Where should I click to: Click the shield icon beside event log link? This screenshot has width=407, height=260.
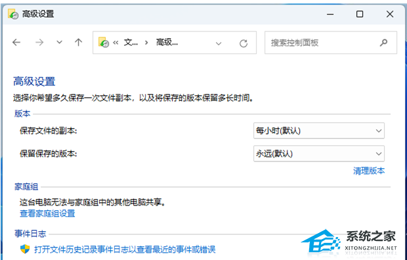point(25,249)
